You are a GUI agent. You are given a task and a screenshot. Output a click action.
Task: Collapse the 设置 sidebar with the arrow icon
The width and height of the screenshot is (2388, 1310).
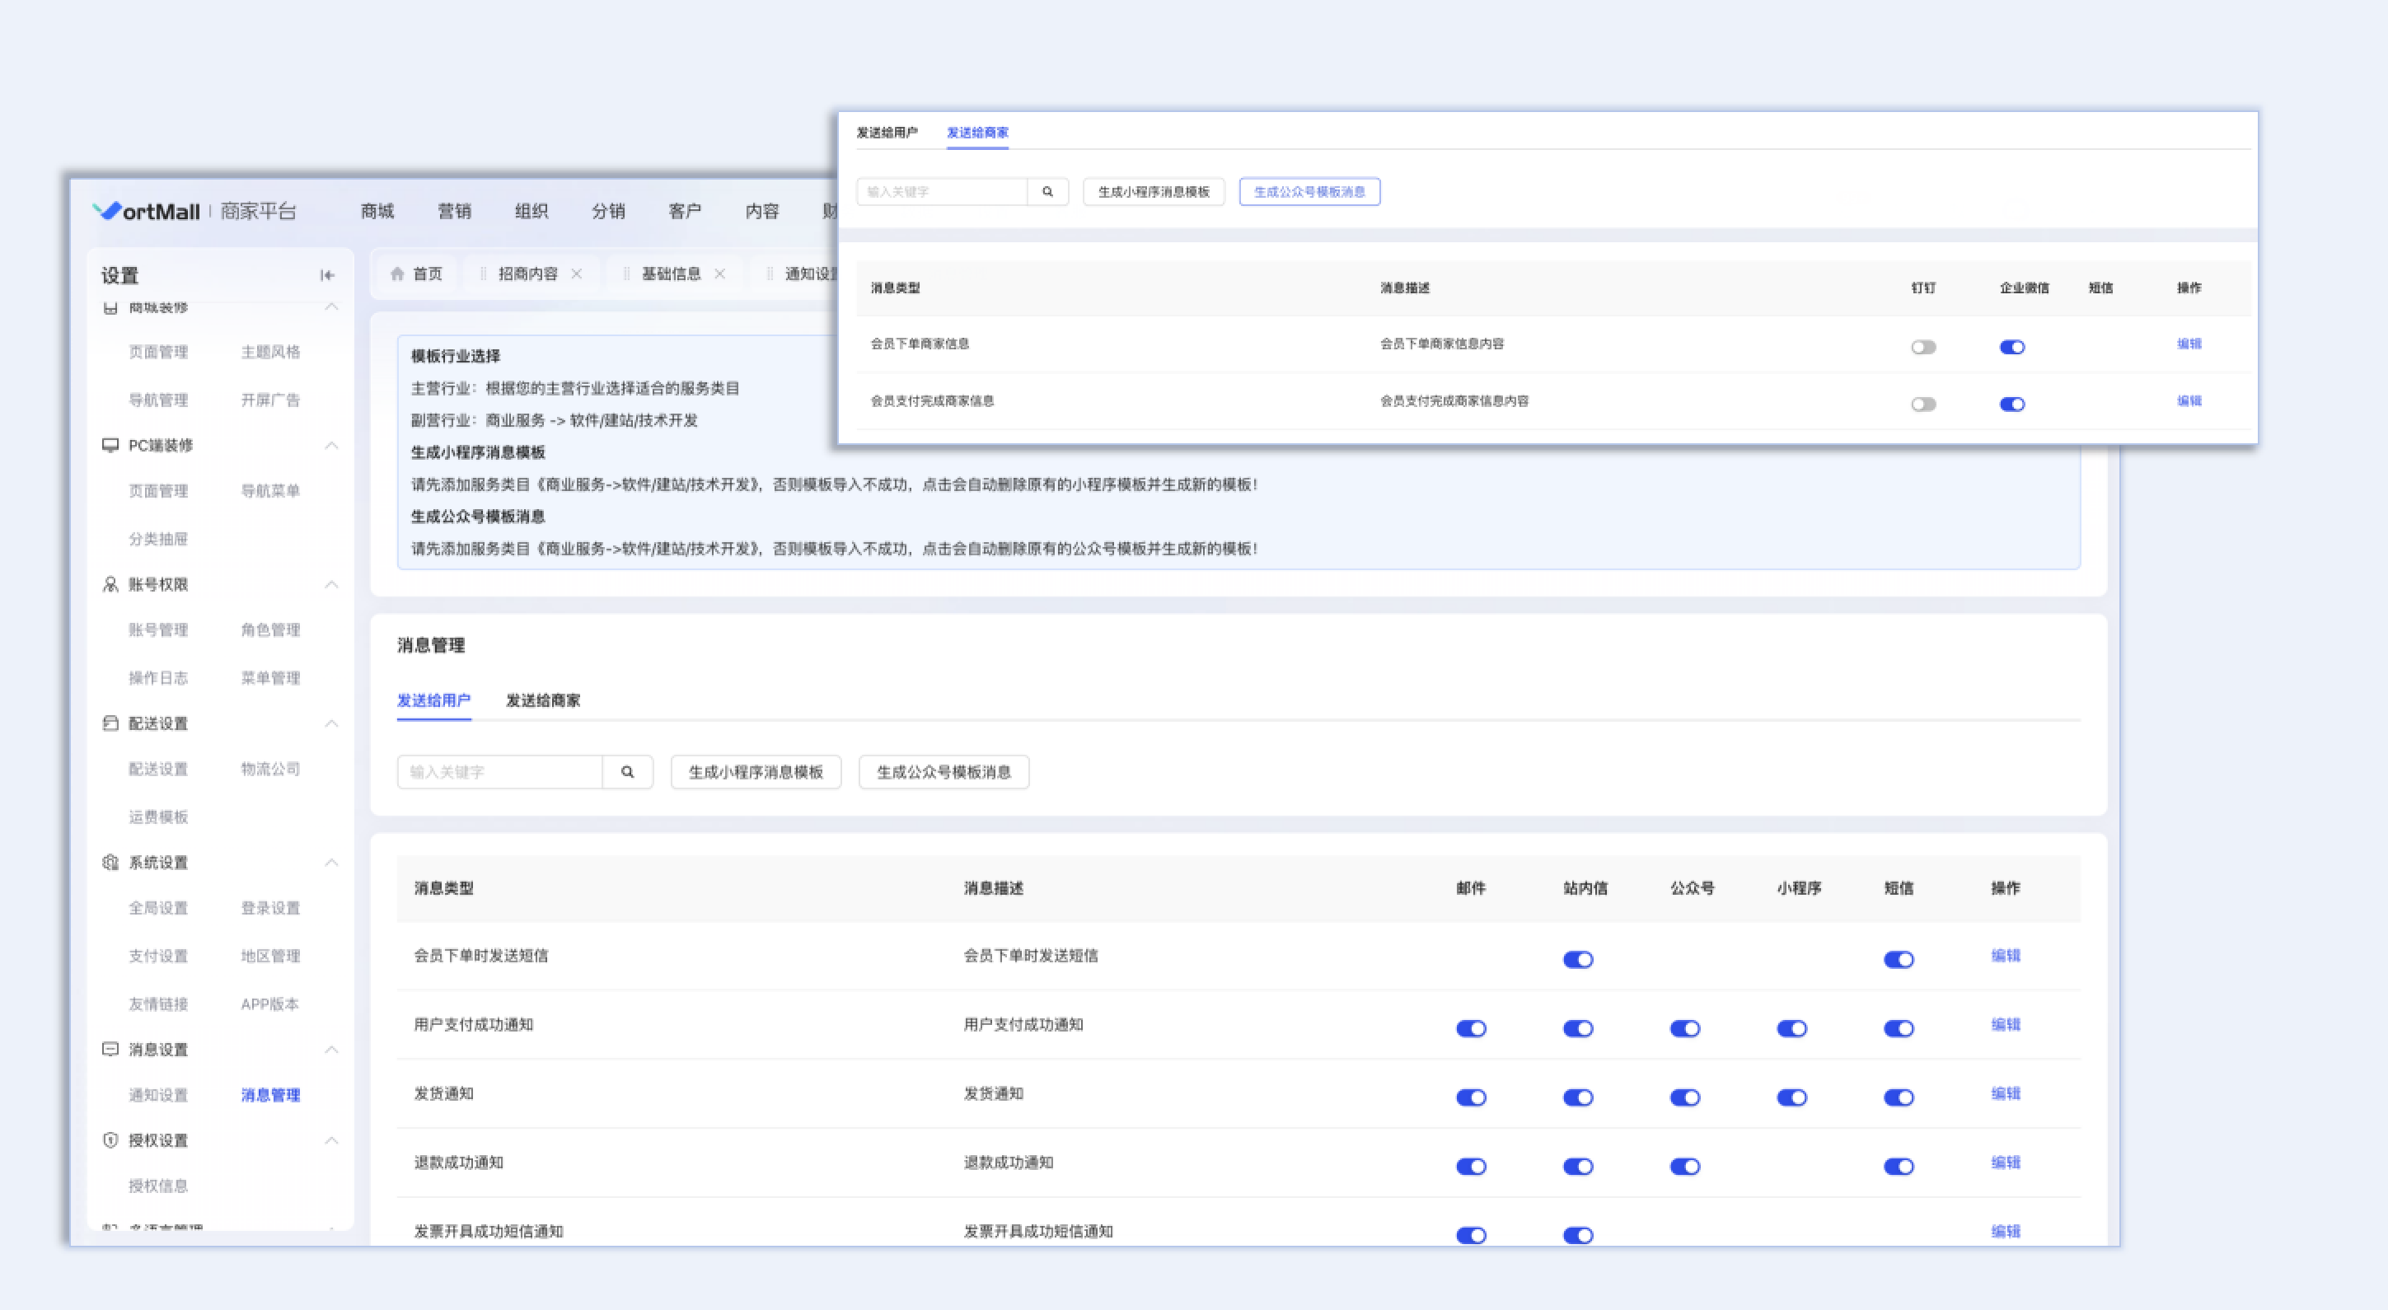pos(327,275)
